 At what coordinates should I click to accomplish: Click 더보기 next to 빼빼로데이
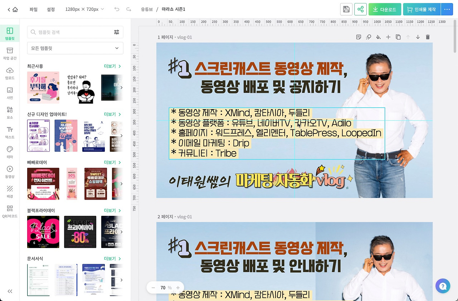coord(112,162)
